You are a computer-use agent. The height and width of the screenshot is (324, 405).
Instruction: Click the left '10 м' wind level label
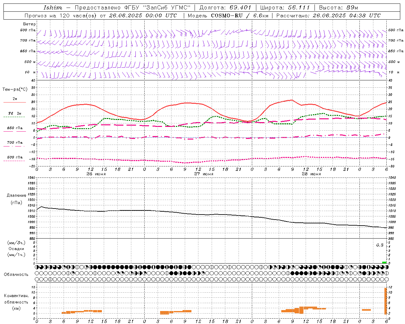coord(30,72)
